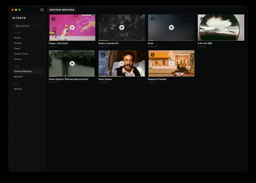Open more options on Charlie Chaplin card
Viewport: 256px width, 183px height.
92,55
